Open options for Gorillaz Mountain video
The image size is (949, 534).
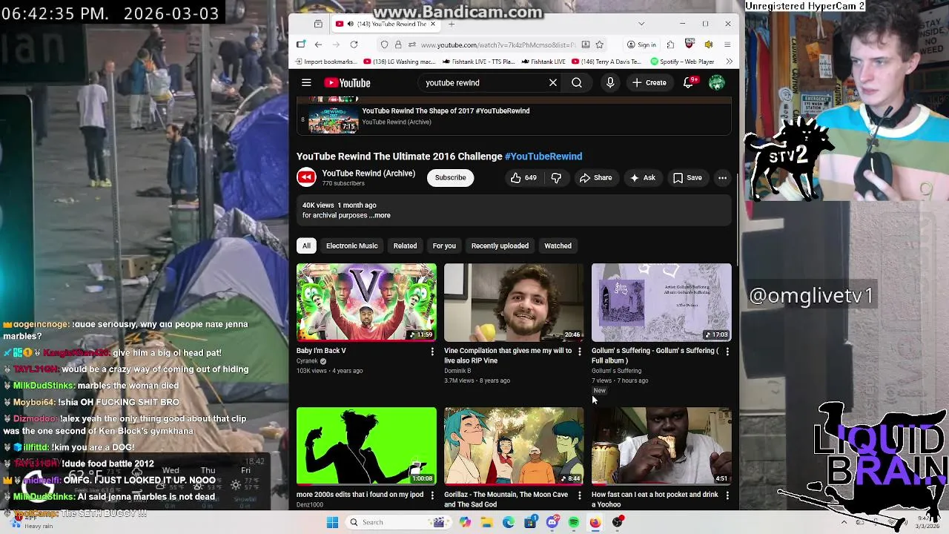click(x=580, y=495)
